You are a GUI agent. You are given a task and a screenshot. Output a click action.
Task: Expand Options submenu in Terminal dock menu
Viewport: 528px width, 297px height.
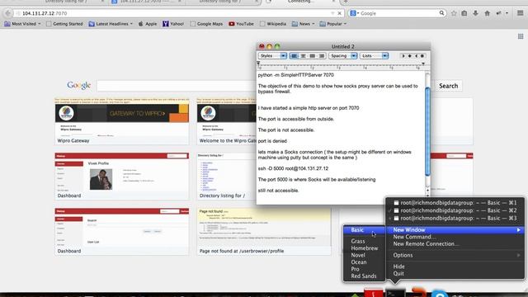click(455, 255)
